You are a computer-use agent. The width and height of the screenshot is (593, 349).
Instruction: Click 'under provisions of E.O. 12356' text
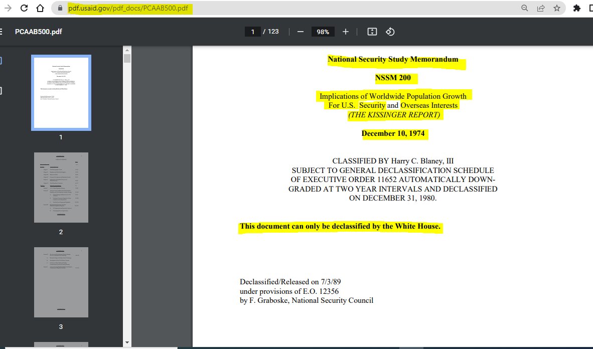click(x=289, y=291)
